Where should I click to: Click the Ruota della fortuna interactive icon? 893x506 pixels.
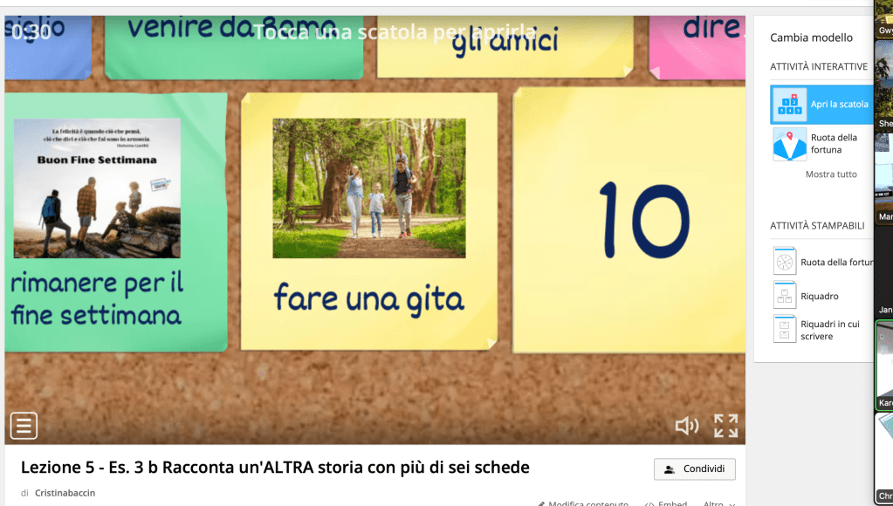(789, 144)
